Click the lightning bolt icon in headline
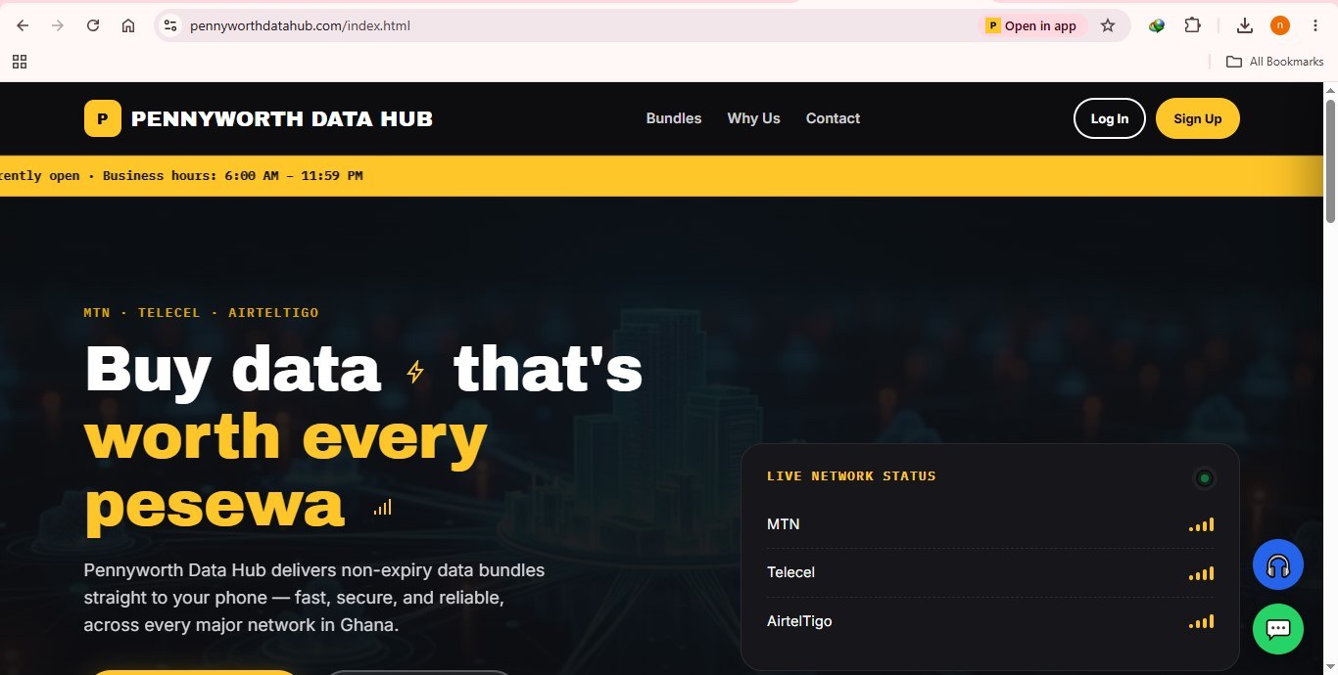The height and width of the screenshot is (675, 1338). pos(415,372)
